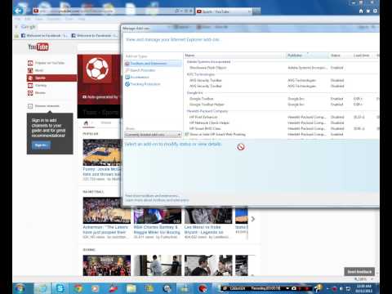Click the browser Back arrow button
The height and width of the screenshot is (294, 392).
18,11
